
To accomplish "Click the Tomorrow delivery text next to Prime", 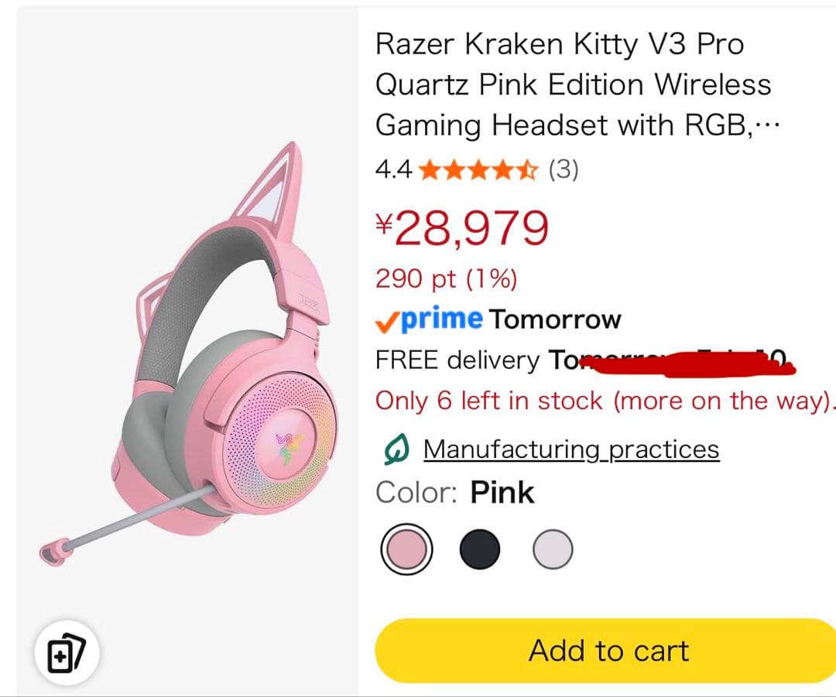I will (x=555, y=318).
